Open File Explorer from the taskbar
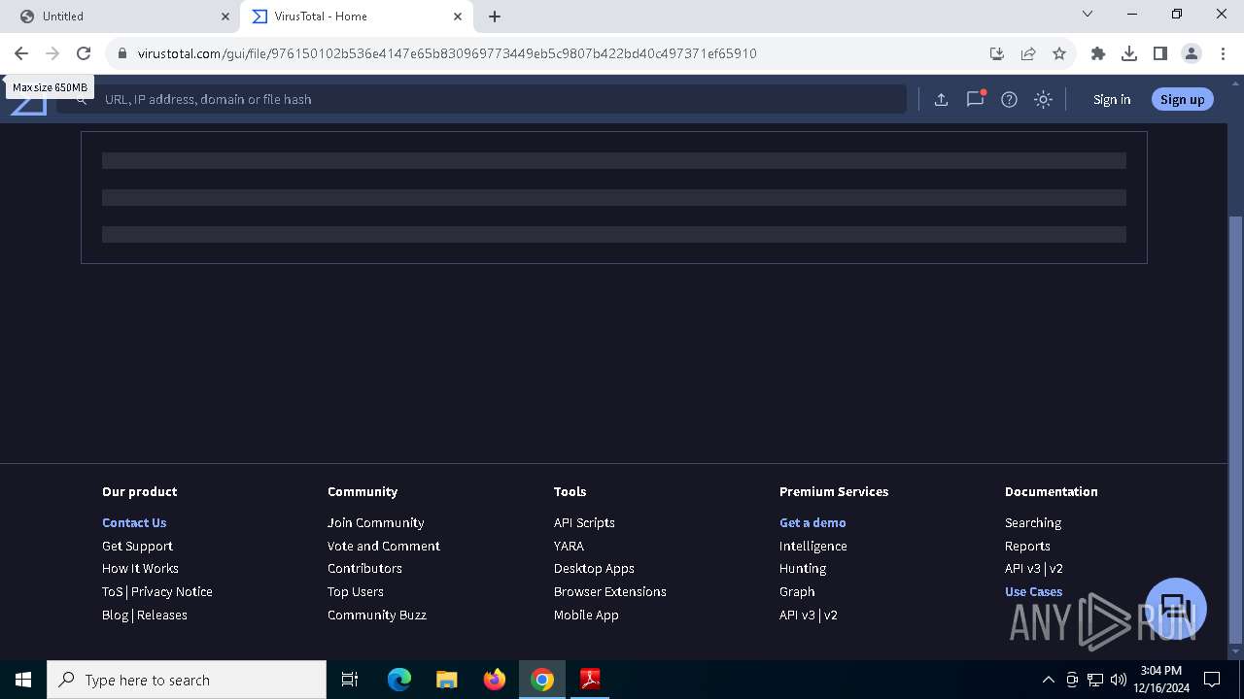Viewport: 1244px width, 699px height. pos(447,680)
